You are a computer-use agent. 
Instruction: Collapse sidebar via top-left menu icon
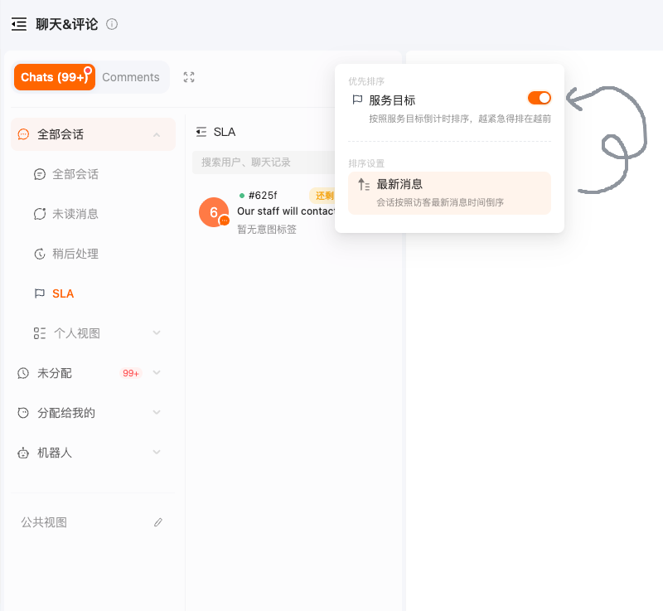click(19, 24)
